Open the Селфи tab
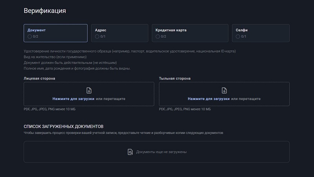Screen dimensions: 314x177 click(260, 33)
